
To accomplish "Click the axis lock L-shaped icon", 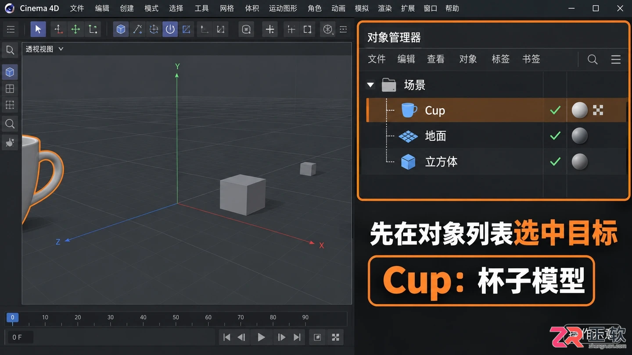I will (x=204, y=29).
